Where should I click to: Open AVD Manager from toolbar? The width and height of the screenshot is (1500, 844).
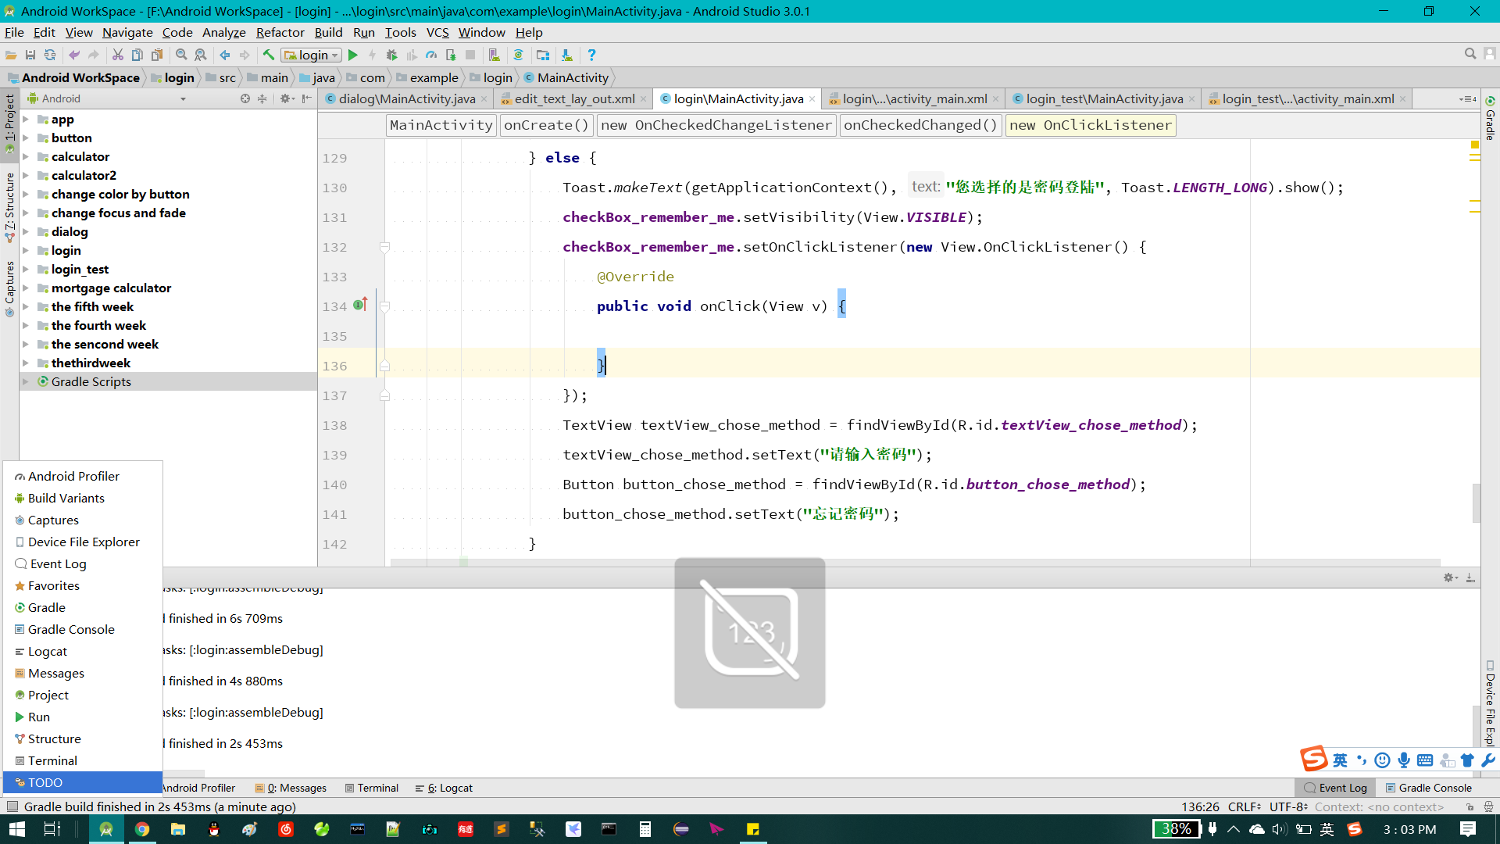494,55
